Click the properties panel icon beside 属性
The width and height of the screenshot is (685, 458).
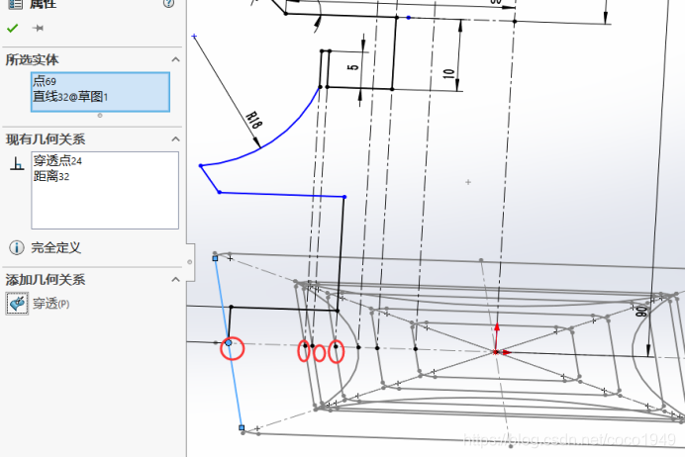coord(15,4)
